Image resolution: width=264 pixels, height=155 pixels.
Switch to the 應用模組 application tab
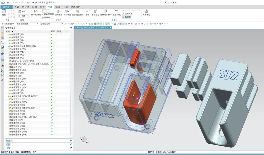(x=76, y=7)
